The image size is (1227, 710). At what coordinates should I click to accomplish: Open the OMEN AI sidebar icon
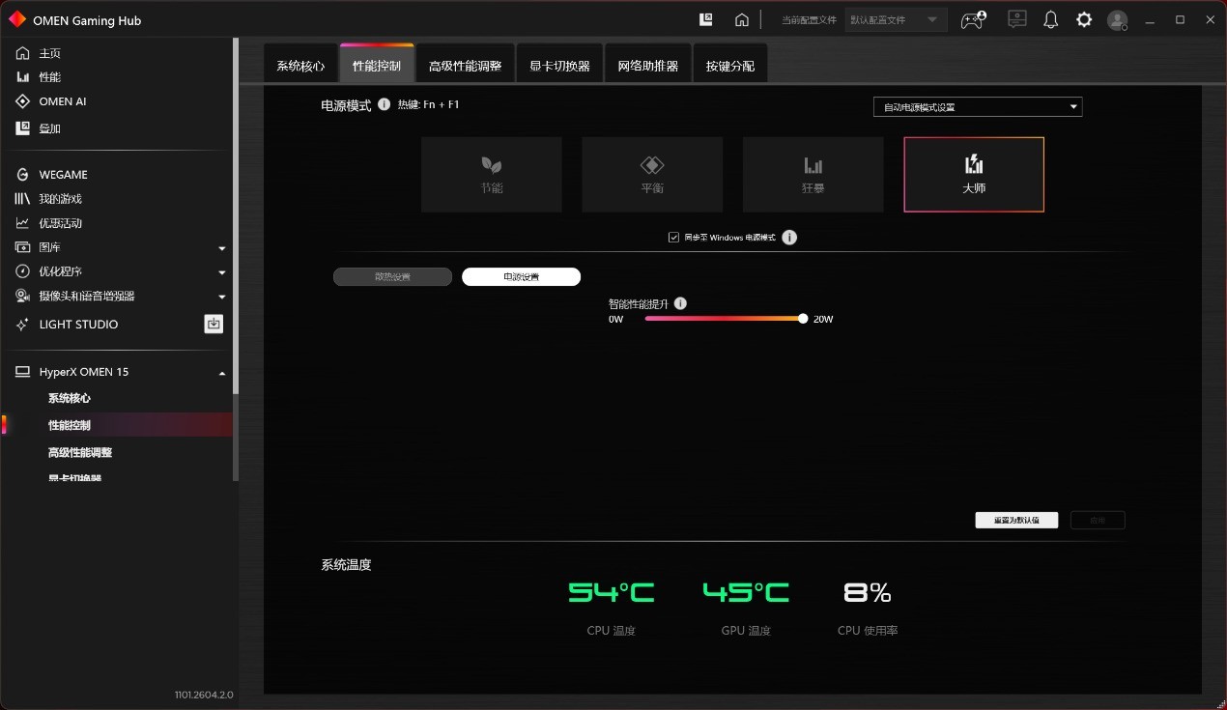(22, 101)
